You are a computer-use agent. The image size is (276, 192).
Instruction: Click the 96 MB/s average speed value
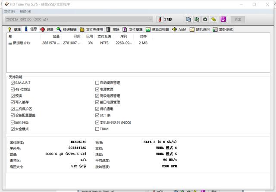click(170, 160)
